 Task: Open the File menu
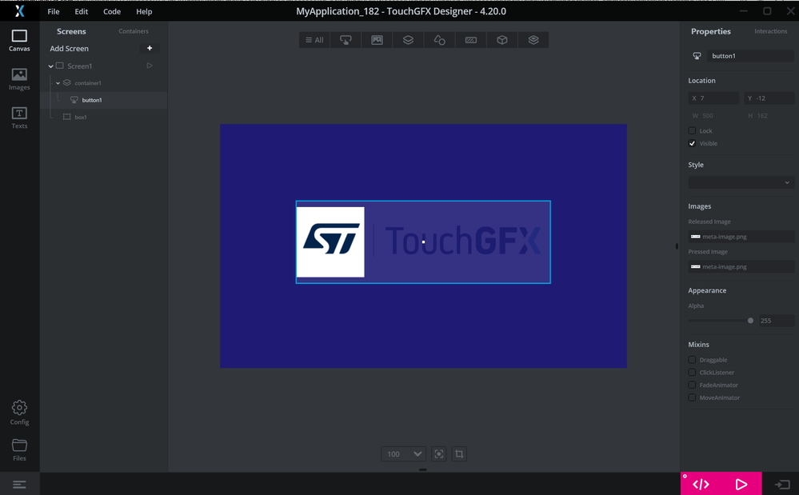[x=54, y=11]
